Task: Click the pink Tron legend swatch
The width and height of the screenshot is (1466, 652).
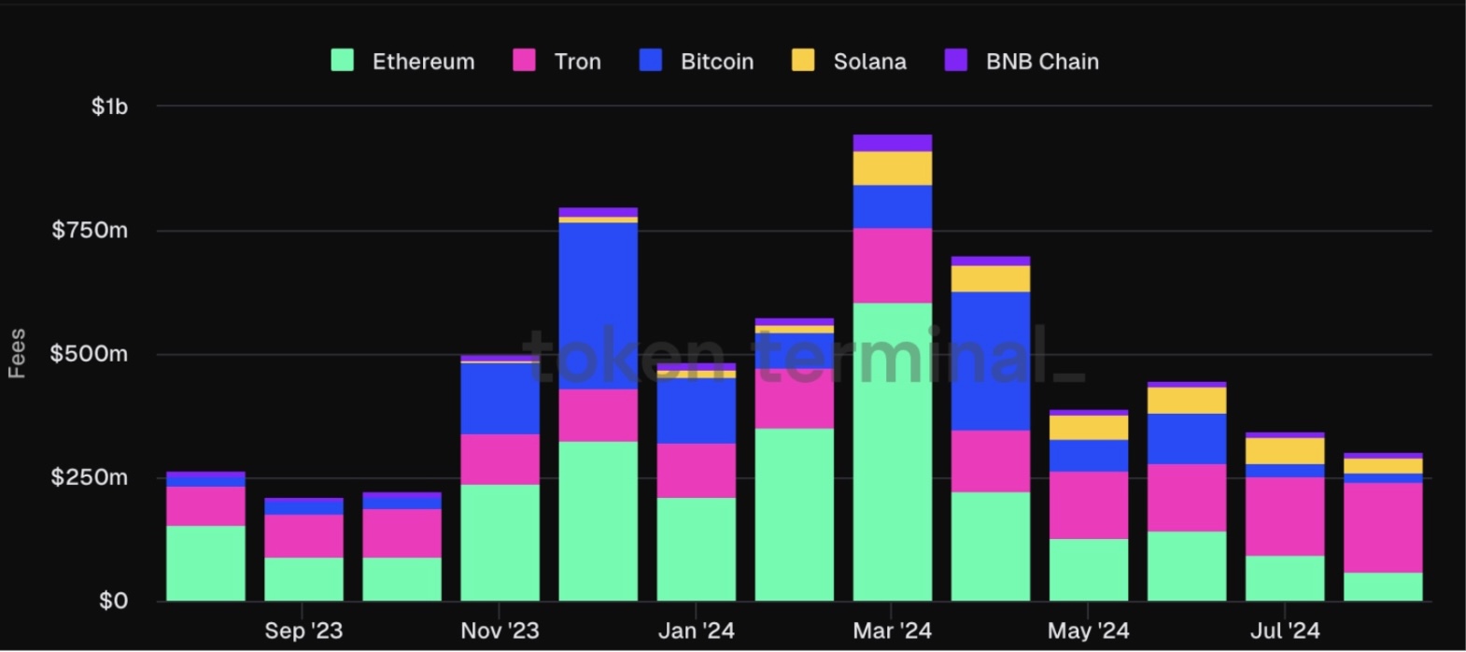Action: point(524,61)
